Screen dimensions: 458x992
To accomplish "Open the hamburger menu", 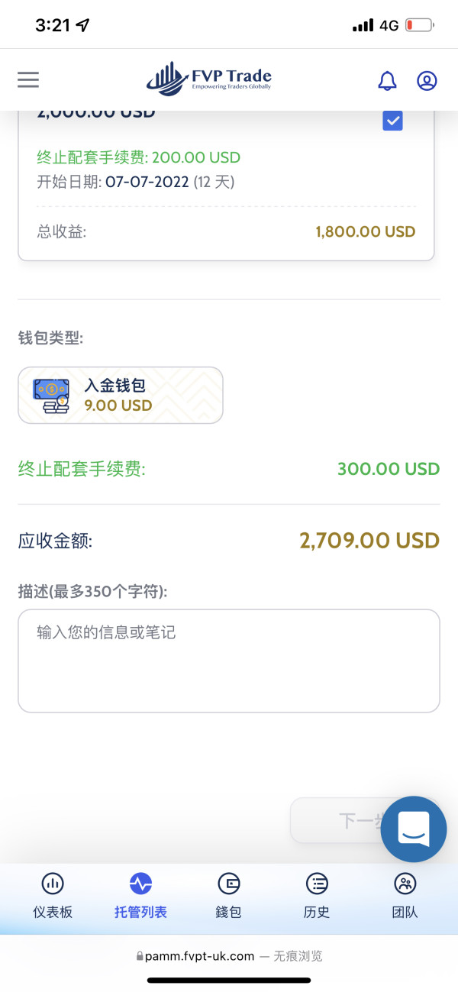I will point(28,79).
